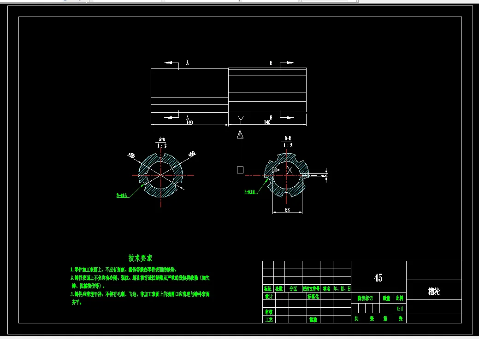Select the 重量 label cell
The width and height of the screenshot is (479, 339).
[x=386, y=298]
